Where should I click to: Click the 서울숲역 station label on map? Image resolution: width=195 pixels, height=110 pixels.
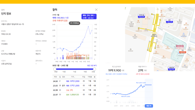pos(154,35)
